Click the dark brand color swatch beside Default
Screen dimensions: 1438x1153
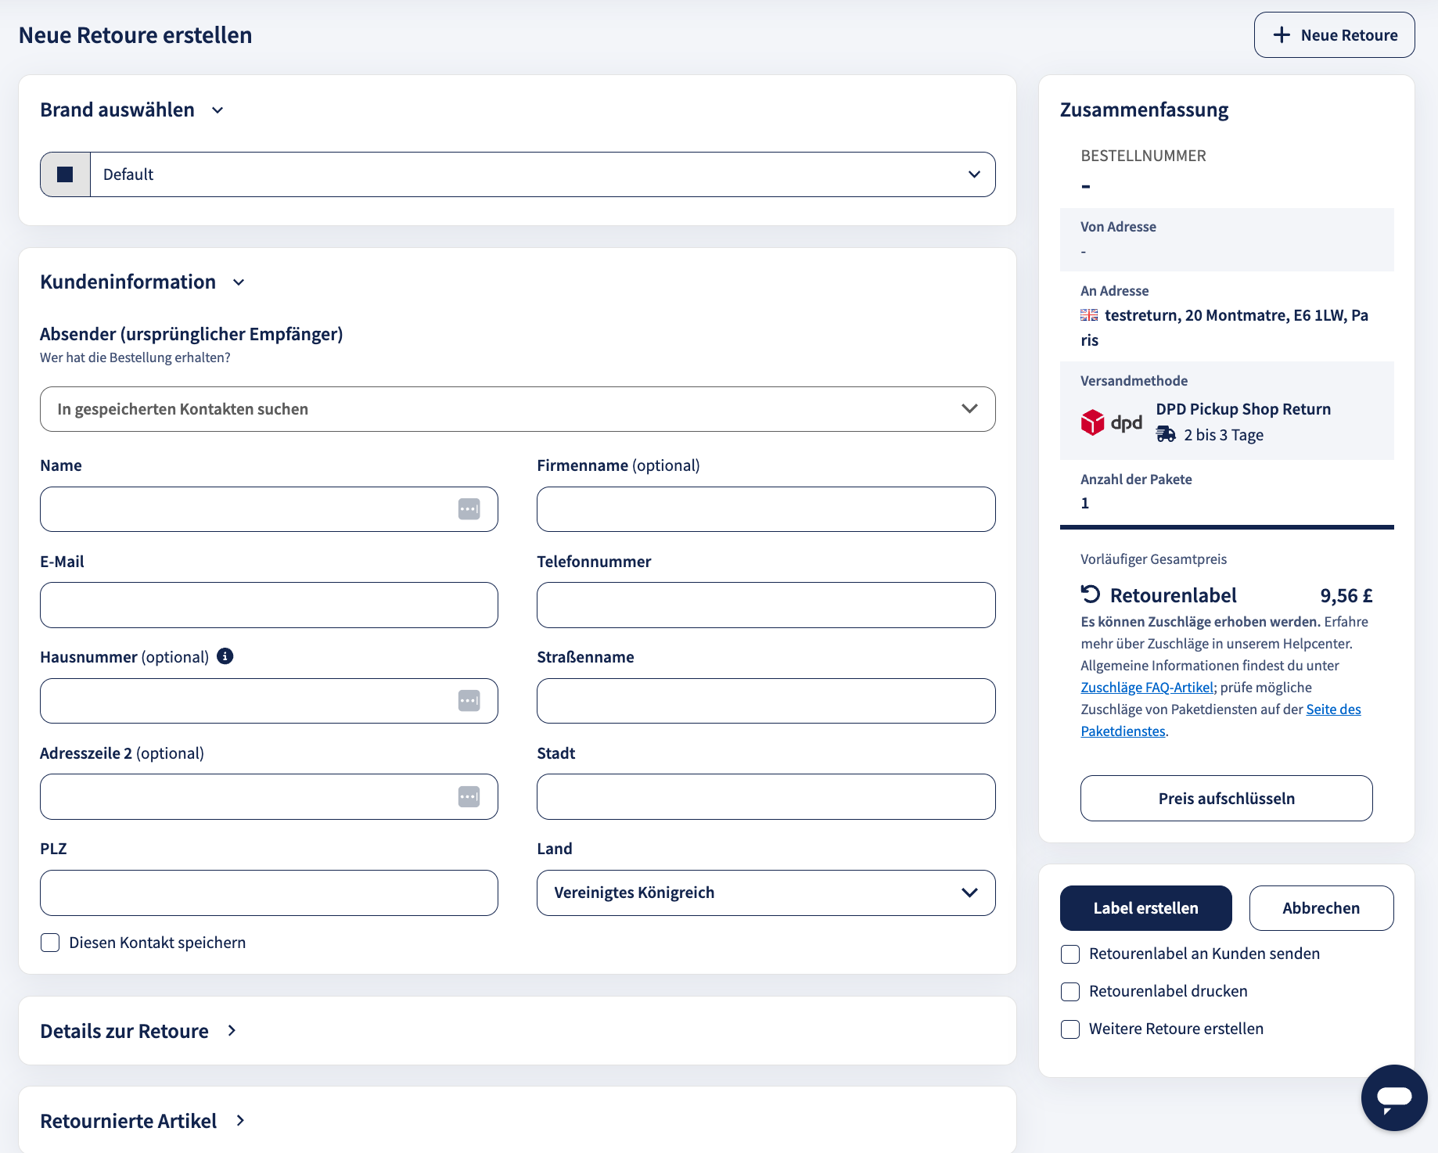point(66,174)
